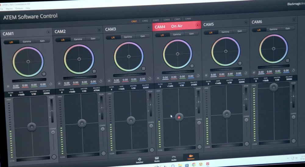305x167 pixels.
Task: Open the Outputs menu
Action: tap(19, 8)
